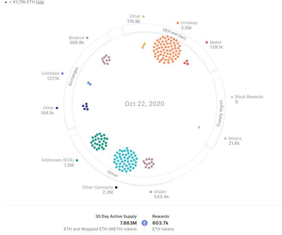This screenshot has width=282, height=235.
Task: Select the 'DEX and DeFi' ring segment label
Action: tap(175, 34)
